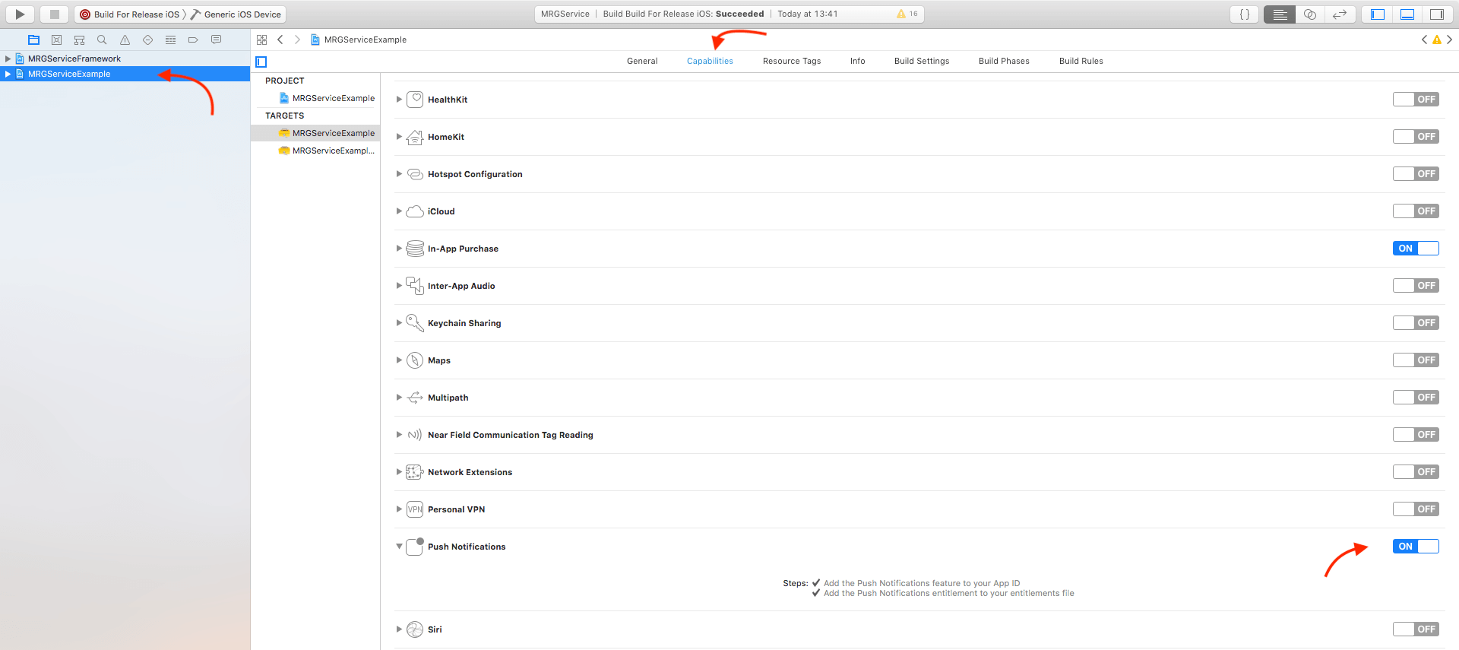Switch to the Standard editor
This screenshot has height=650, width=1459.
point(1280,14)
